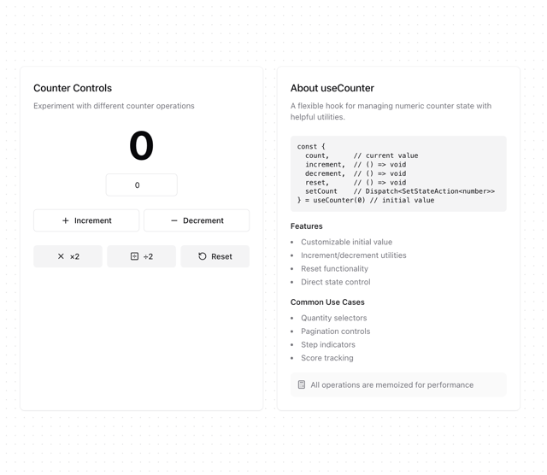The width and height of the screenshot is (547, 475).
Task: Click the multiply X icon on ×2 button
Action: click(61, 256)
